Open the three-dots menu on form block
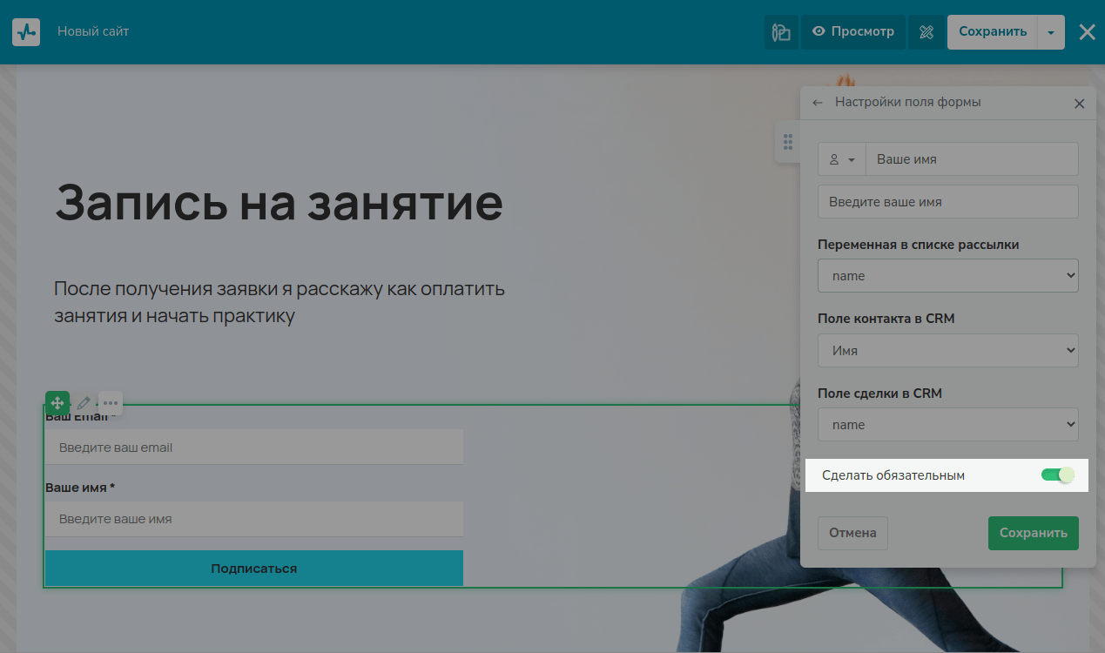The height and width of the screenshot is (653, 1105). (x=111, y=403)
